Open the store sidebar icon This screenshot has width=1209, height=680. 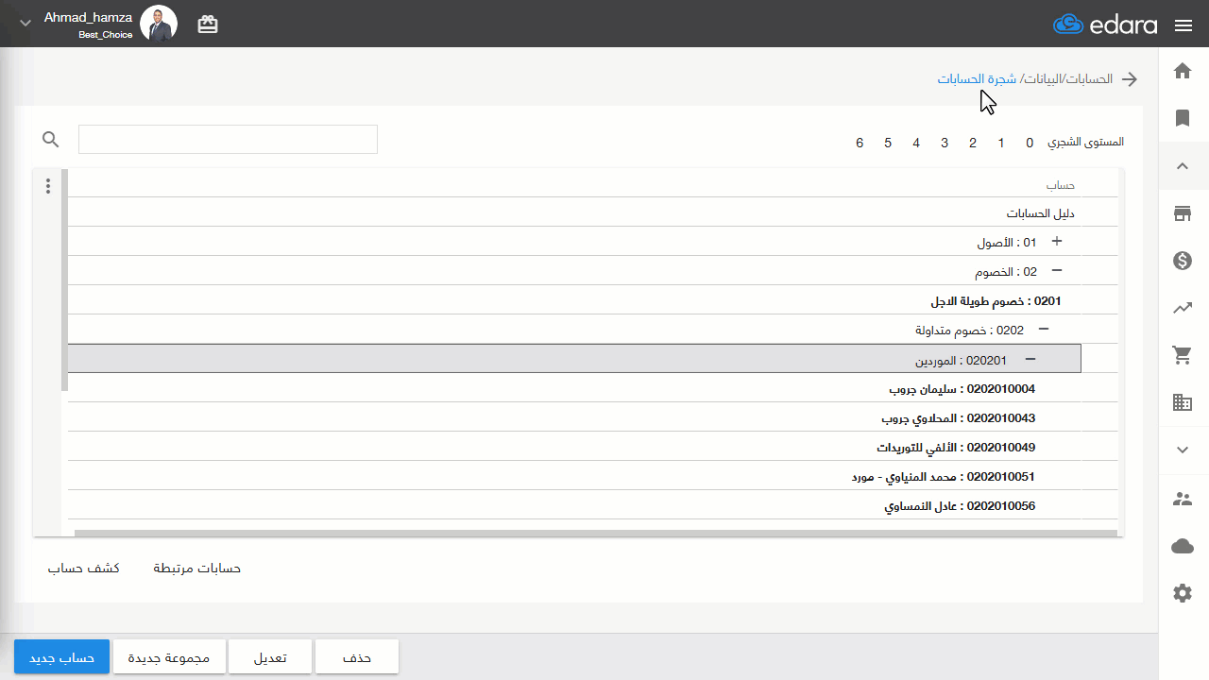(x=1183, y=213)
